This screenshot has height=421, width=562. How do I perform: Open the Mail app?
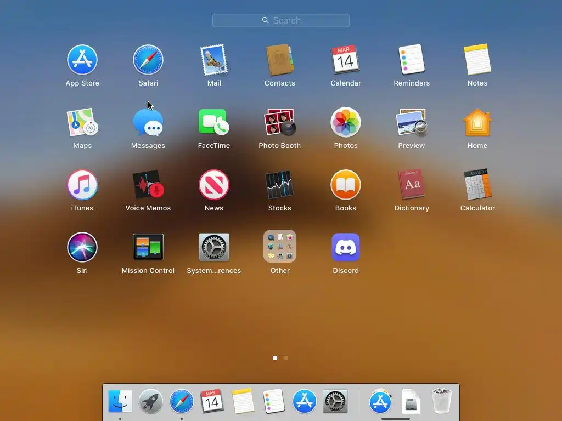tap(214, 60)
